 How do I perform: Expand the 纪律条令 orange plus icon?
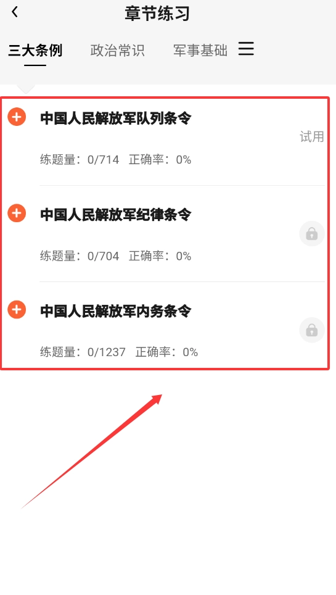17,213
